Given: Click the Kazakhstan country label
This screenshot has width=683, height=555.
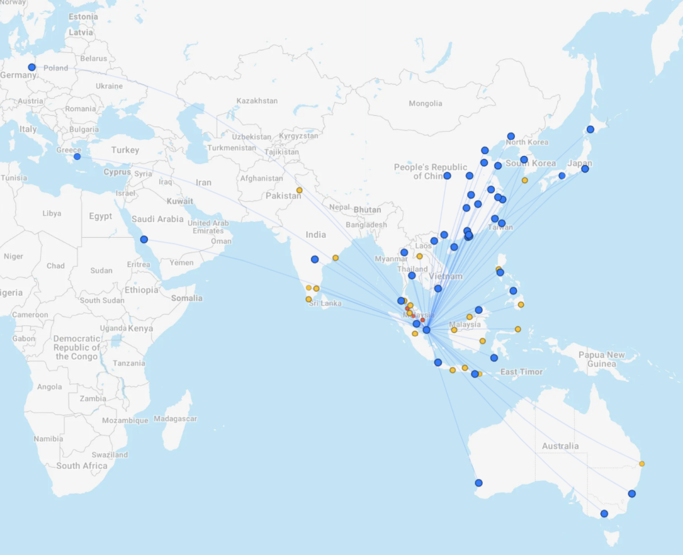Looking at the screenshot, I should point(257,101).
